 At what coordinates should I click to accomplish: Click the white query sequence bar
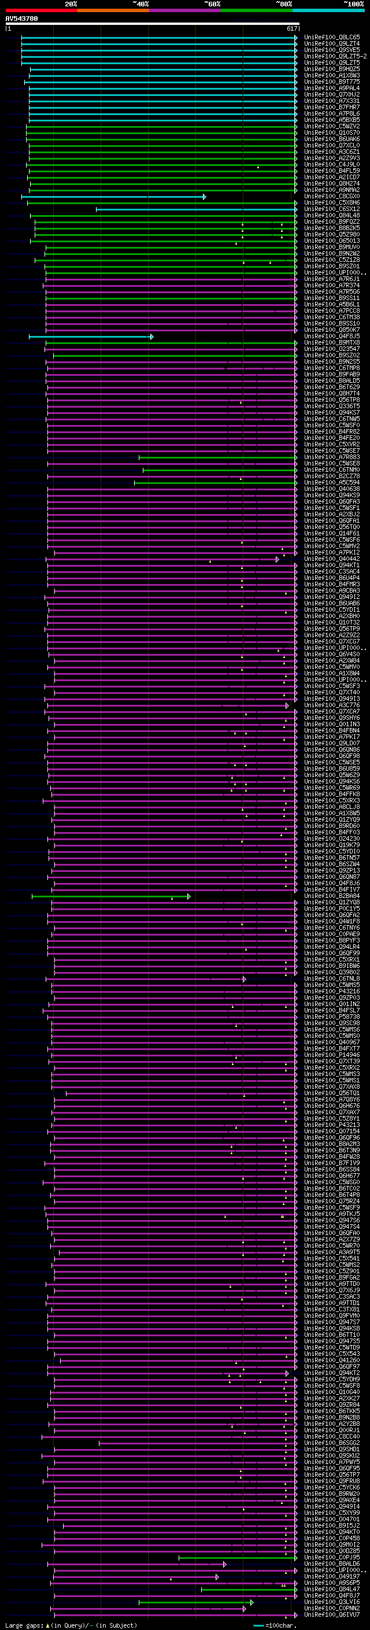click(x=153, y=24)
